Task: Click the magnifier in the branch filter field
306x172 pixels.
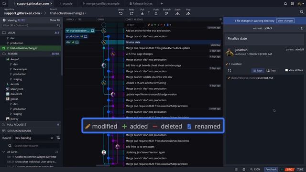Action: click(x=58, y=25)
